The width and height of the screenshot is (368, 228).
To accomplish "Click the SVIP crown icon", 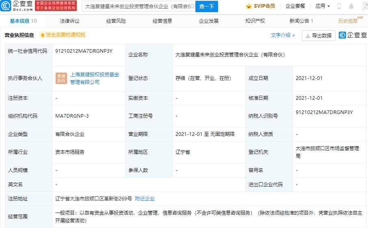I will (249, 6).
